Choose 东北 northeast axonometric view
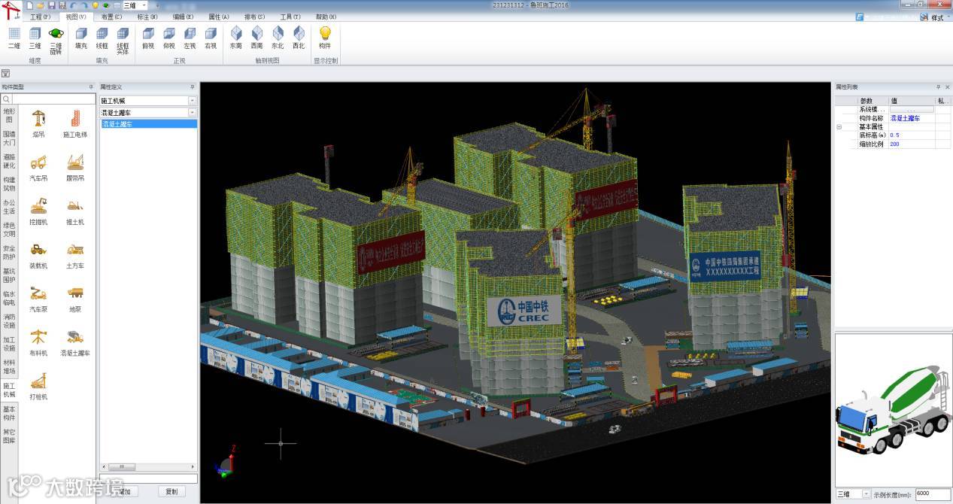The width and height of the screenshot is (953, 504). [278, 38]
